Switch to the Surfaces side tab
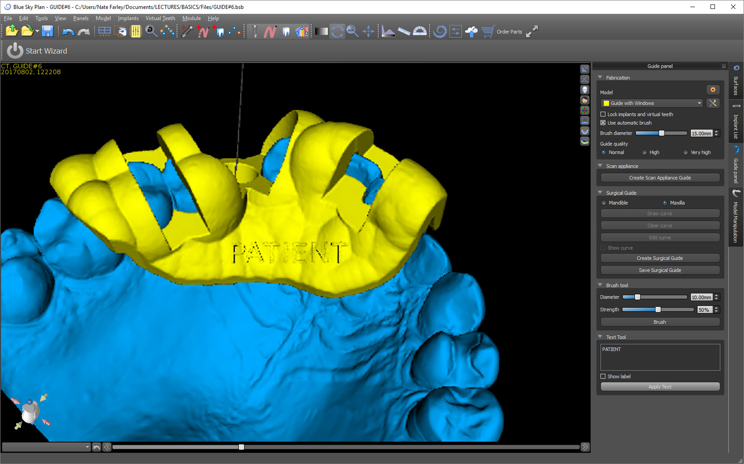 pos(736,80)
